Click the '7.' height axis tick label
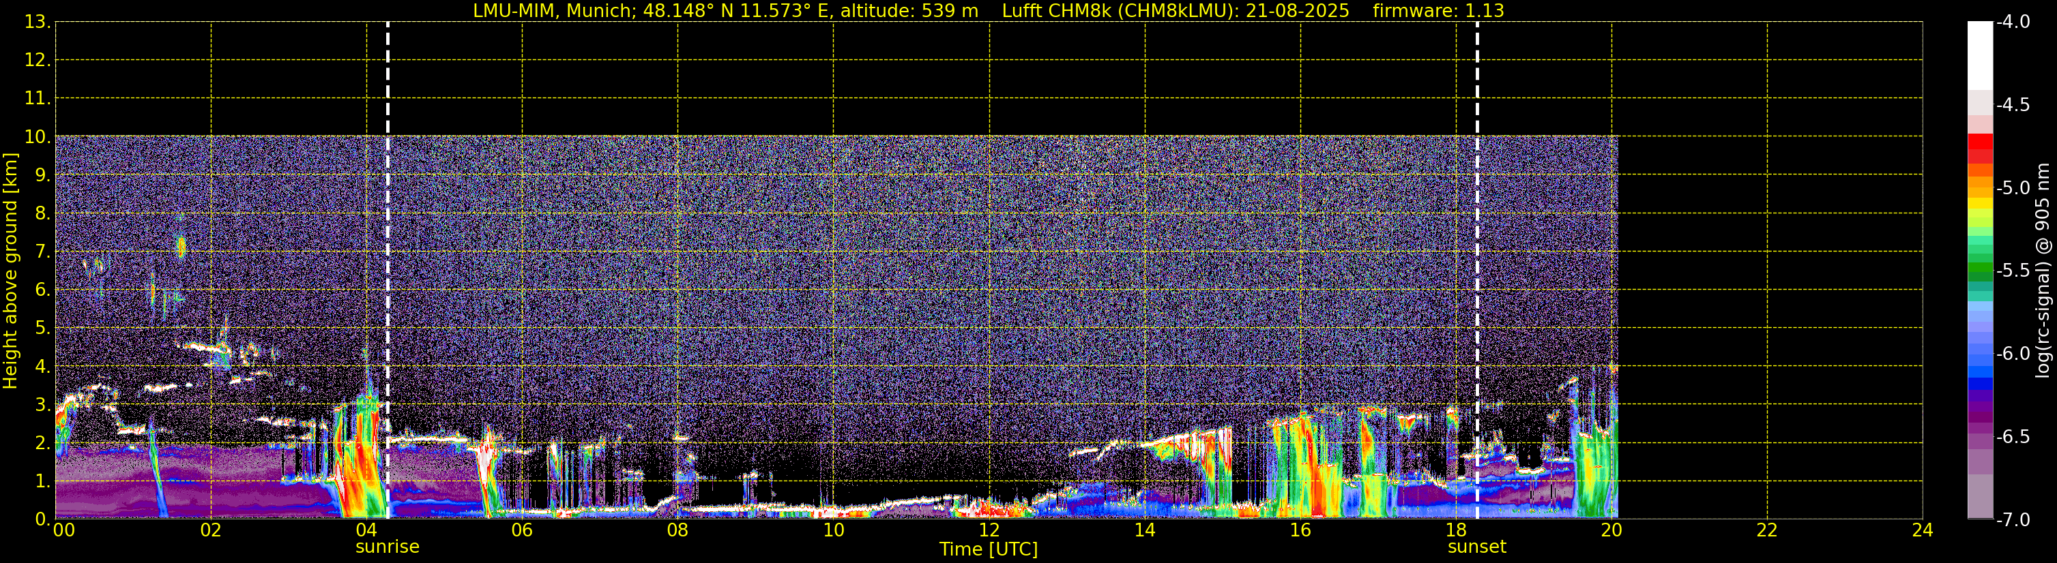 click(x=43, y=252)
